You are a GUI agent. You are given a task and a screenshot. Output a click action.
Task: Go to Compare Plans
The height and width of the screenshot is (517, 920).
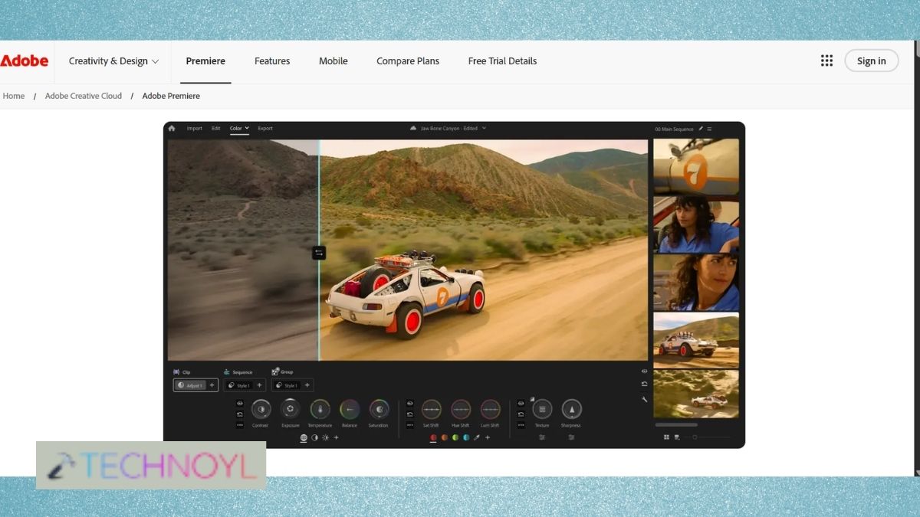pos(408,61)
